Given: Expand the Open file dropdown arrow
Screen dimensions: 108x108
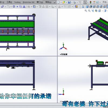Looking at the screenshot, I should [66, 2].
